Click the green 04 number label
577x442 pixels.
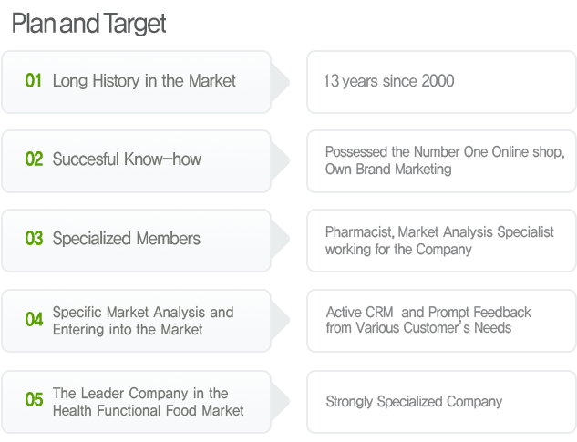tap(34, 319)
